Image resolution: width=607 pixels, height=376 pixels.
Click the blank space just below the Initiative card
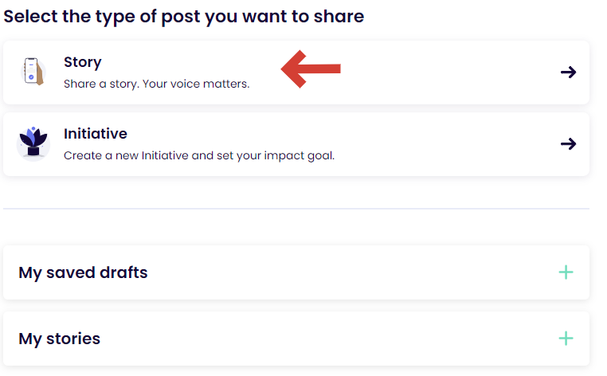pyautogui.click(x=296, y=191)
